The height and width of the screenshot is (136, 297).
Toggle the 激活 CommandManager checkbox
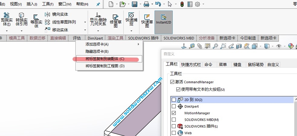[x=172, y=82]
